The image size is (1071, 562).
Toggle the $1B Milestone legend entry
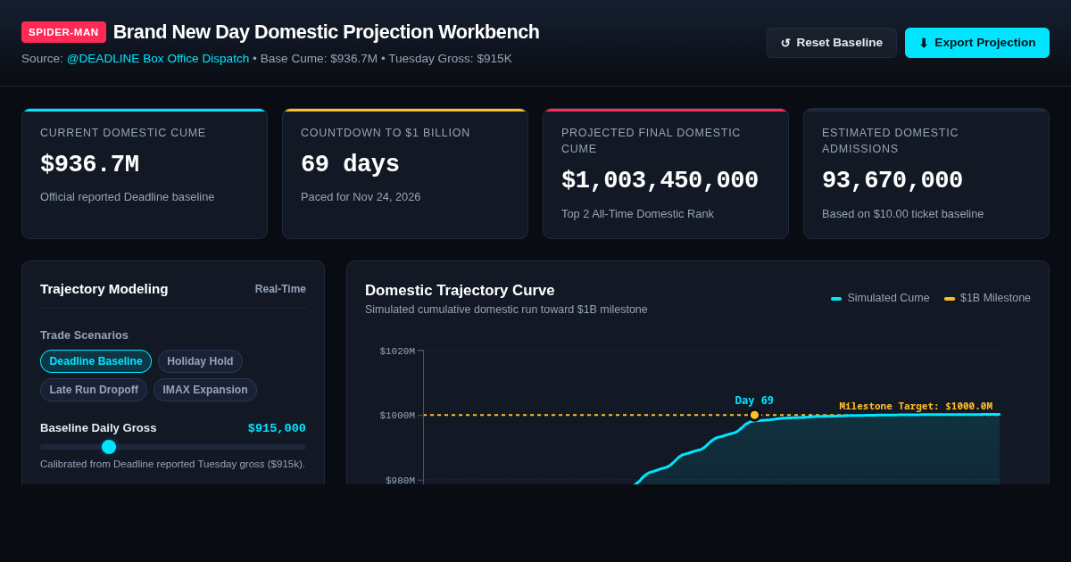pyautogui.click(x=987, y=298)
